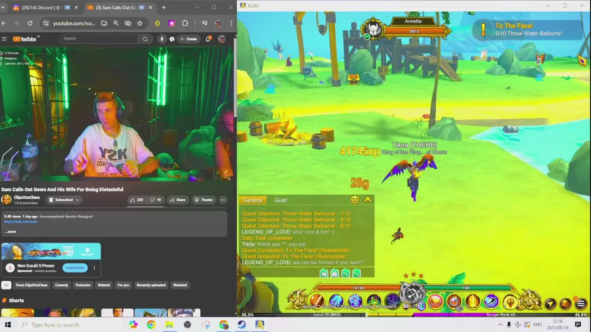The height and width of the screenshot is (332, 591).
Task: Click Learn more on Suzuki ad
Action: (x=75, y=267)
